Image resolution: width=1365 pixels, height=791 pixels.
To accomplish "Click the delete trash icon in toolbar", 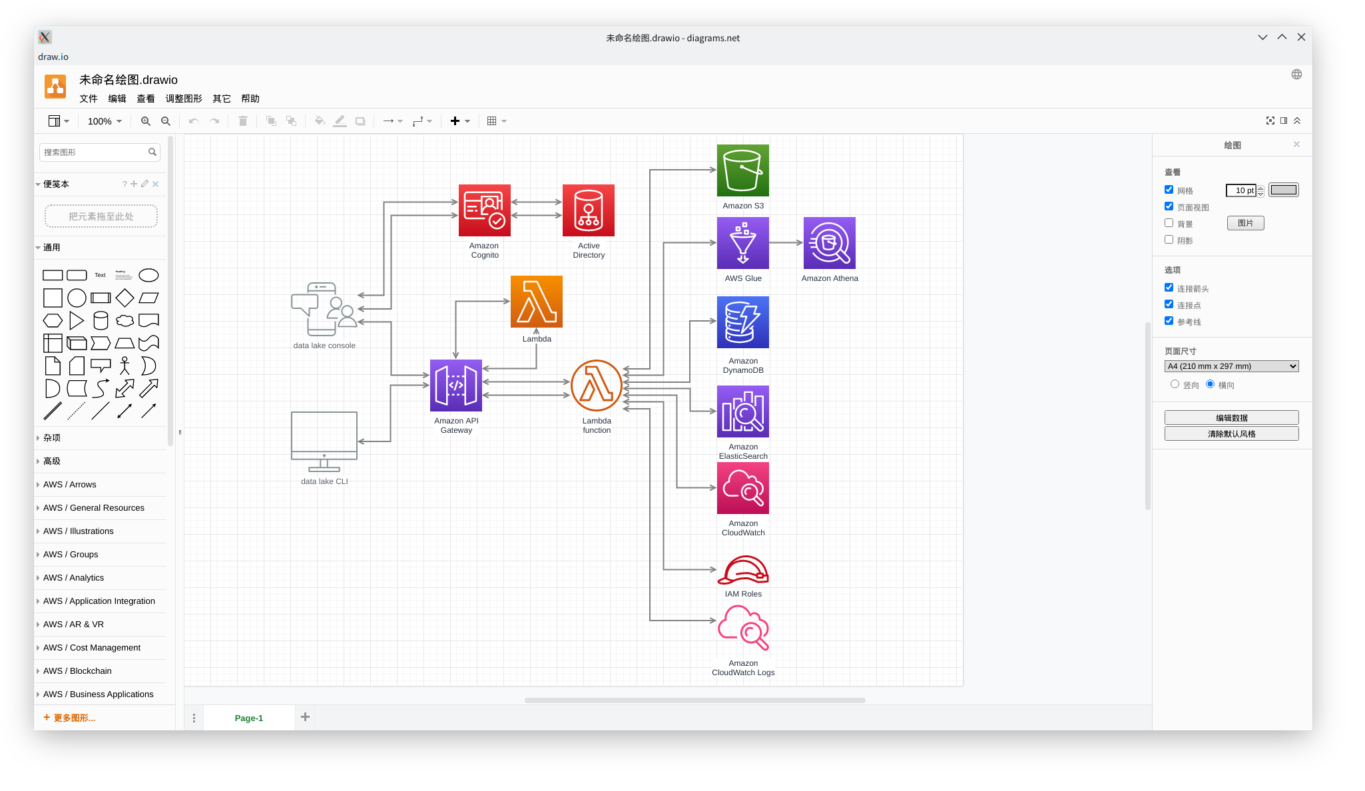I will pyautogui.click(x=243, y=121).
